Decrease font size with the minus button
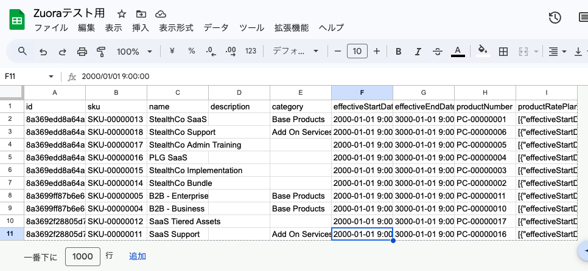Screen dimensions: 588x271 coord(337,51)
